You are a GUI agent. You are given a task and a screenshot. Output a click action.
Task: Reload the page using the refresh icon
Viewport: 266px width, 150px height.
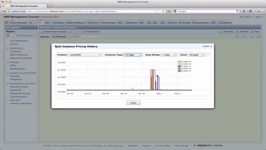click(163, 11)
